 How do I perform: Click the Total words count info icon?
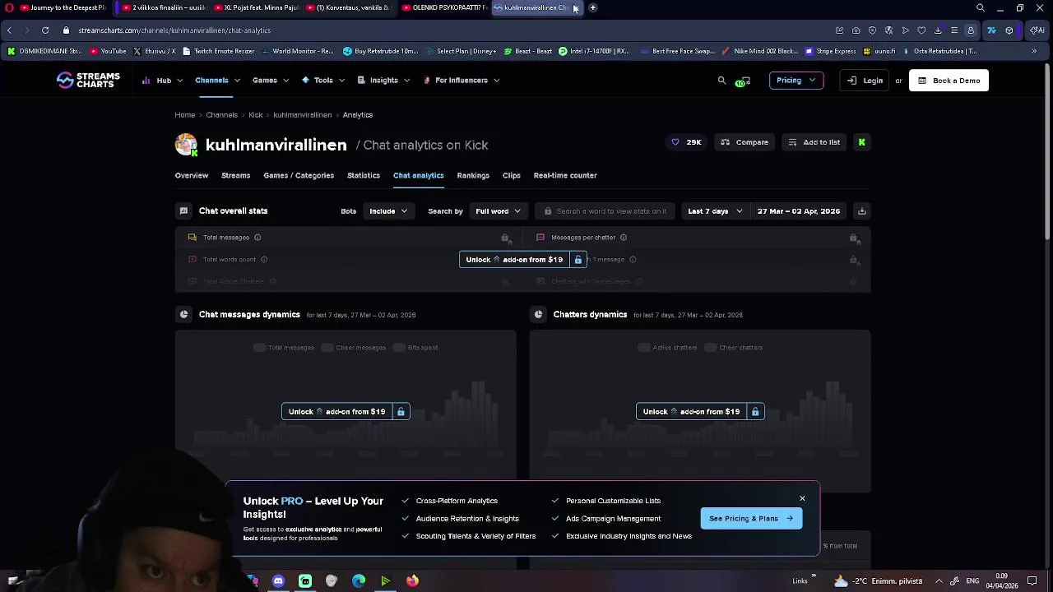[x=264, y=260]
